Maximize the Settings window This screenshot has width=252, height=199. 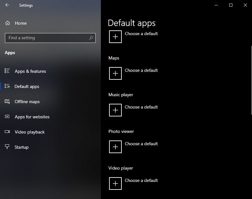231,5
